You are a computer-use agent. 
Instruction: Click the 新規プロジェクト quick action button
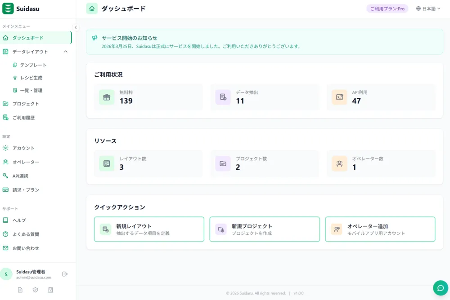click(x=265, y=229)
